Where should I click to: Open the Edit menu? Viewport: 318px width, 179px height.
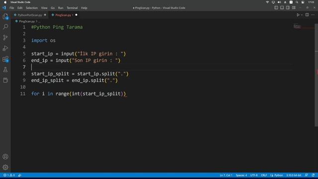[x=20, y=8]
